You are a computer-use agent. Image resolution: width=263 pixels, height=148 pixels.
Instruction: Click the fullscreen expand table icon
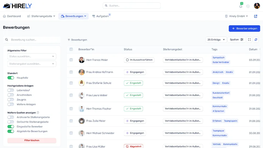pyautogui.click(x=249, y=40)
